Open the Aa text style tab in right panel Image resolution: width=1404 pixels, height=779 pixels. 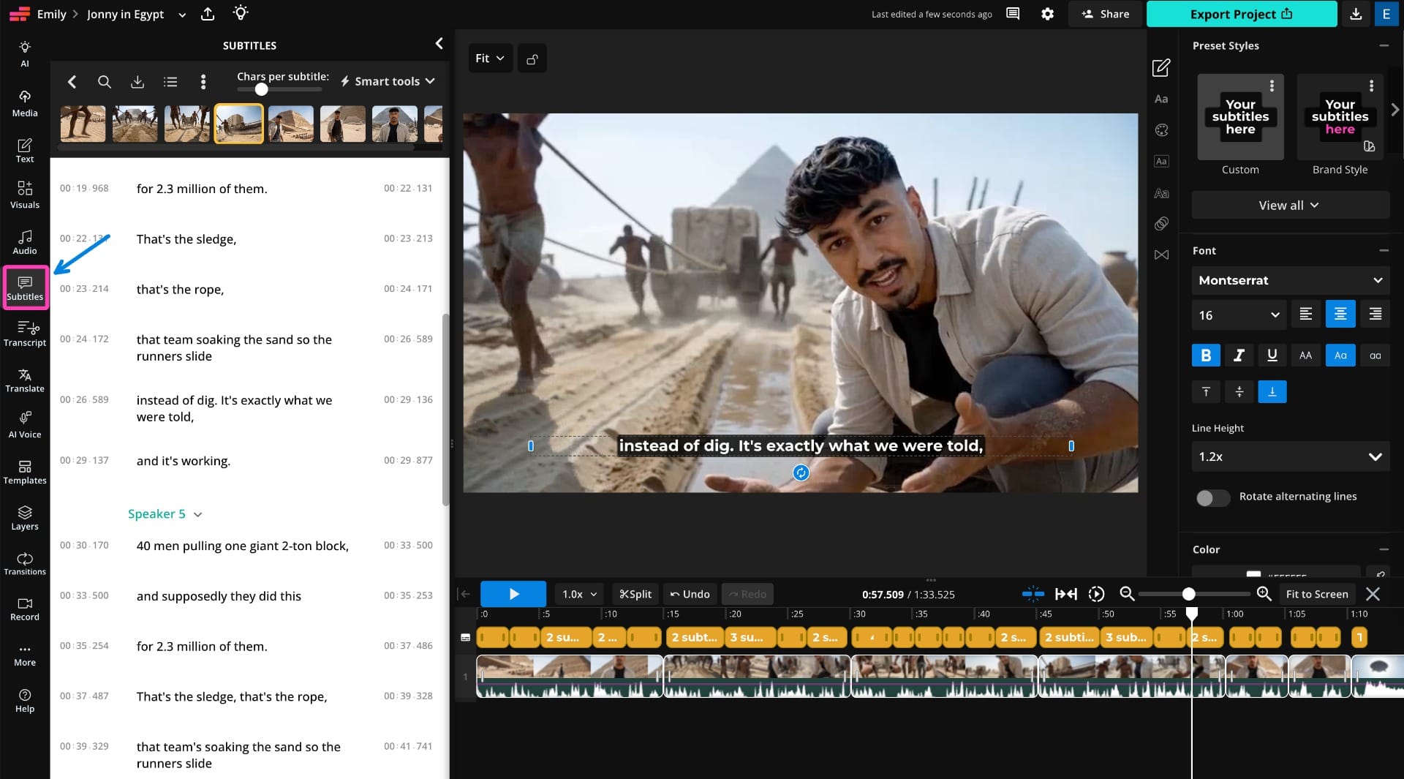point(1161,99)
